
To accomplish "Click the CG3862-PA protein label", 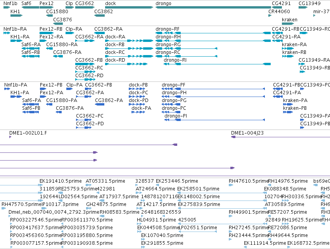I will click(x=109, y=100).
